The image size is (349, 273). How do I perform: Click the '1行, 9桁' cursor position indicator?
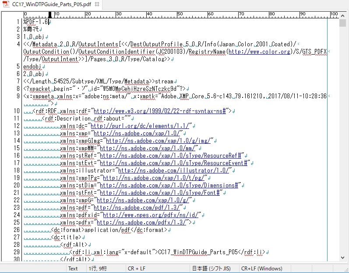point(98,269)
